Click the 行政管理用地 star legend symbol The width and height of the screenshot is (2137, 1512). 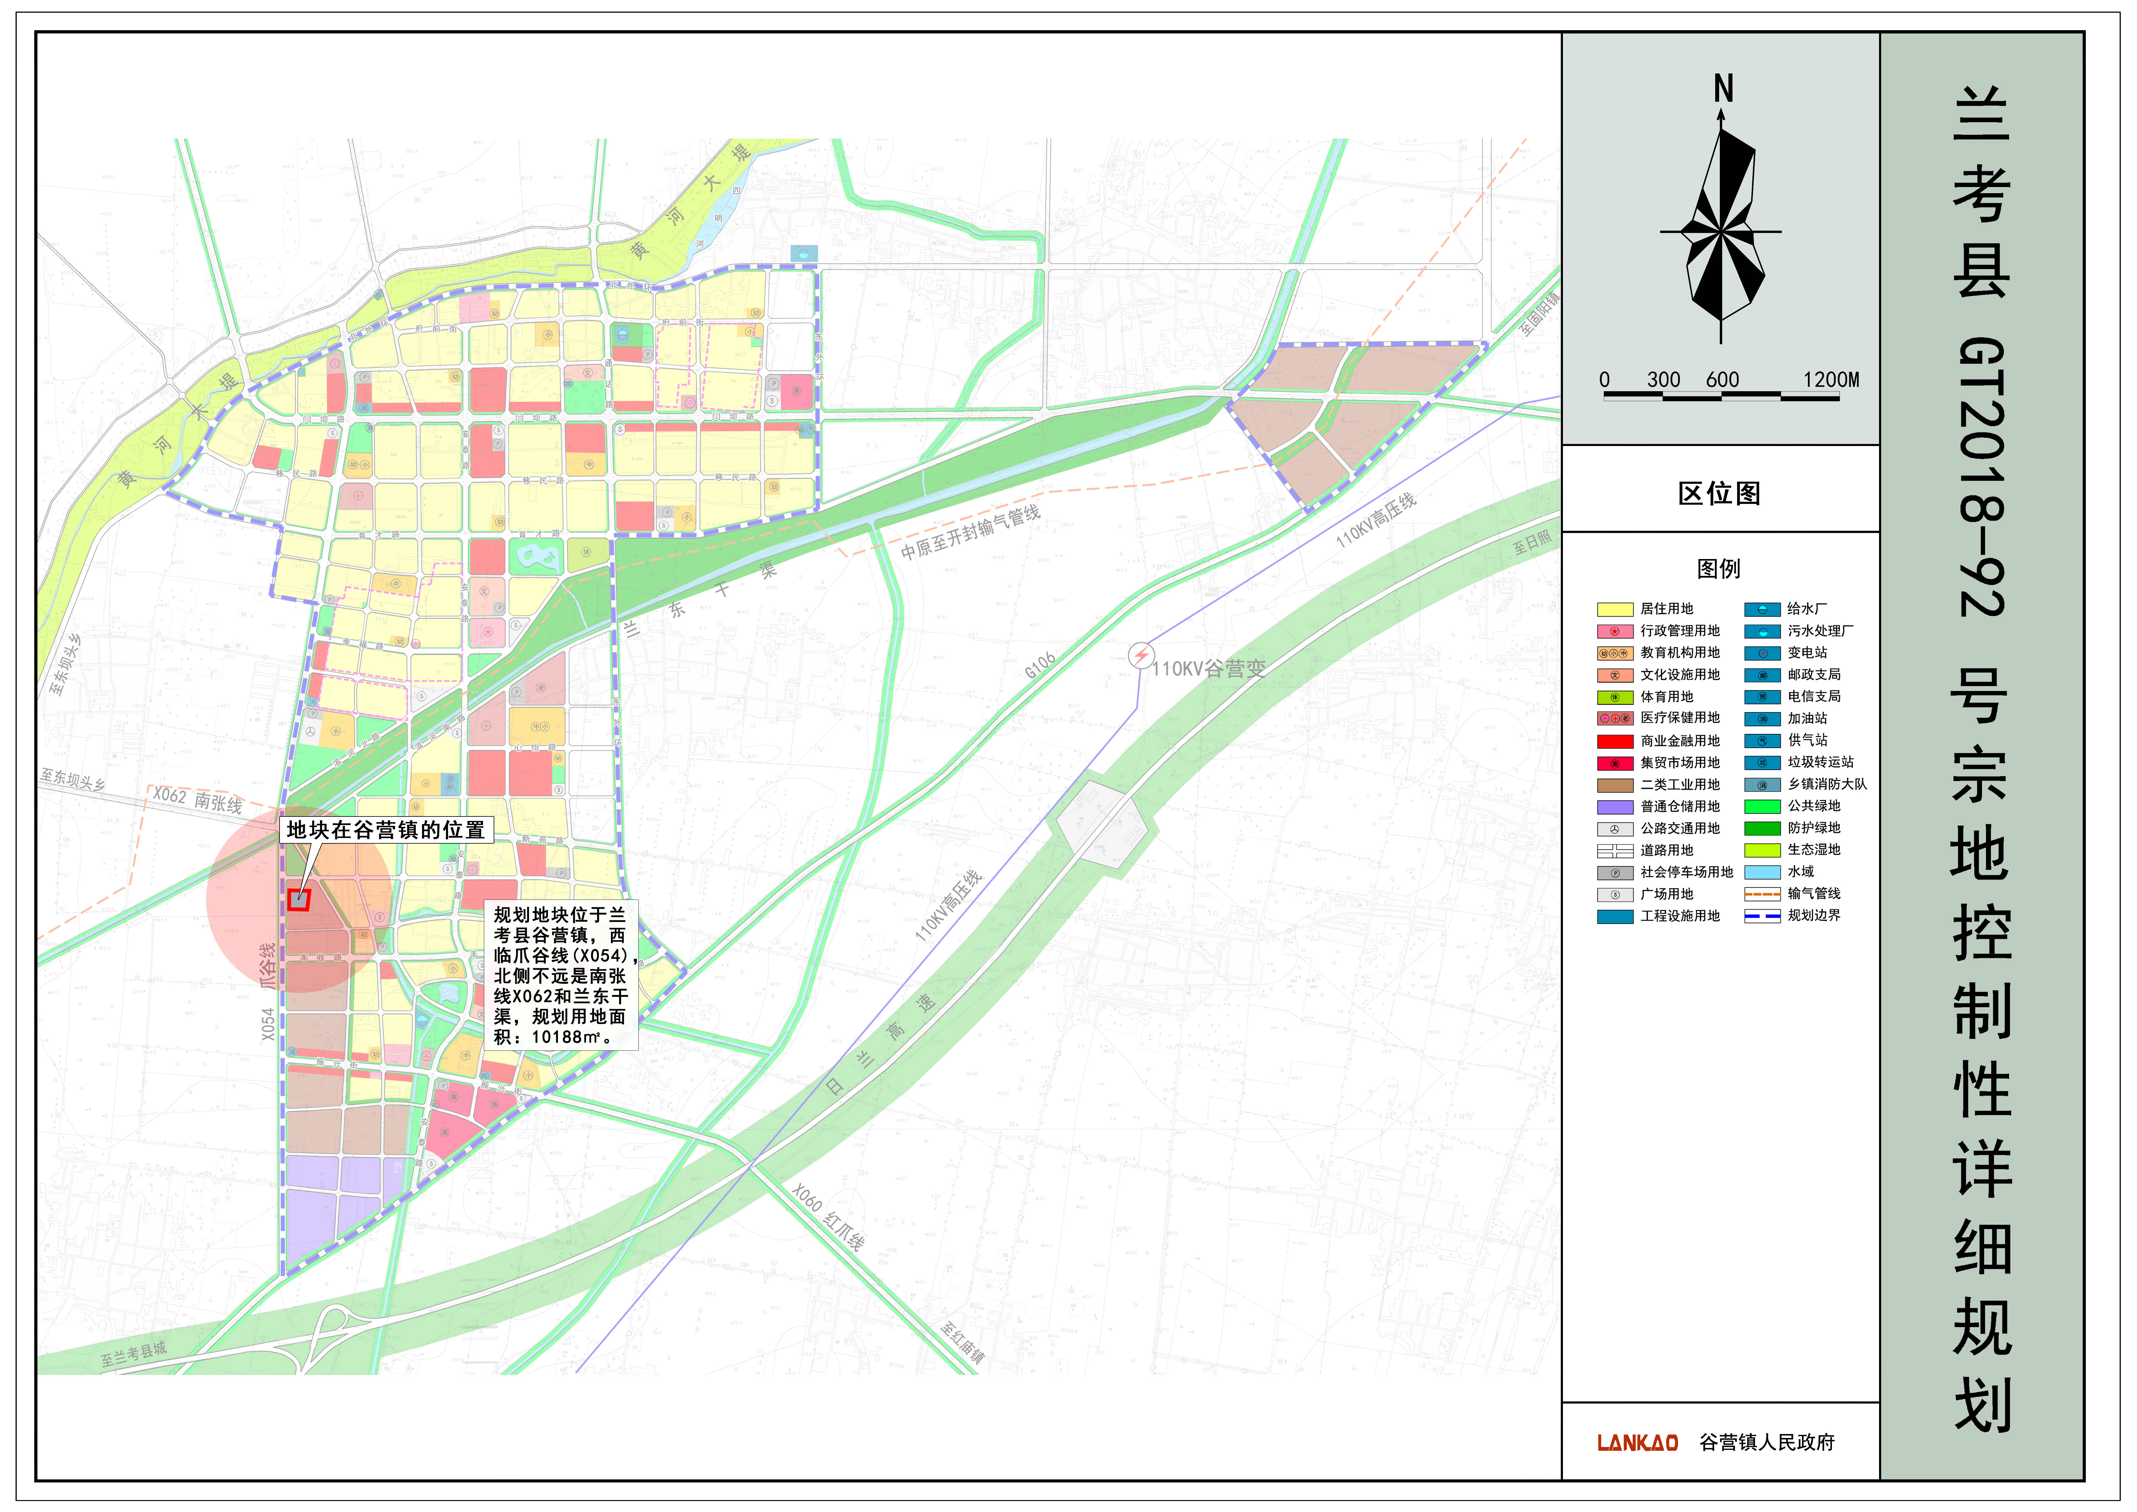(1615, 631)
